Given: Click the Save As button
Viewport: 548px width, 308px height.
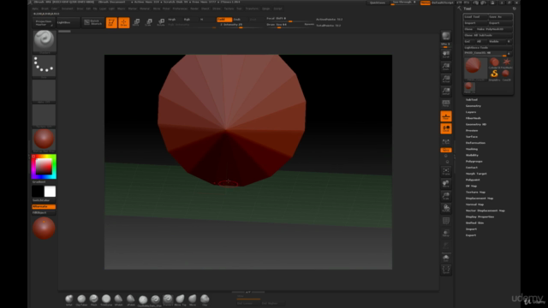Looking at the screenshot, I should (500, 17).
